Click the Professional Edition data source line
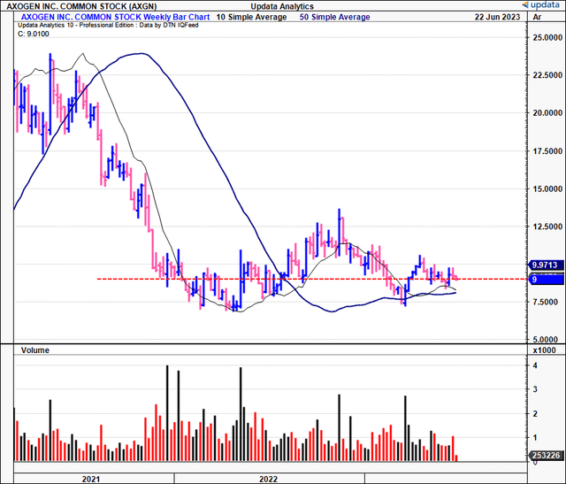Image resolution: width=566 pixels, height=484 pixels. (108, 26)
